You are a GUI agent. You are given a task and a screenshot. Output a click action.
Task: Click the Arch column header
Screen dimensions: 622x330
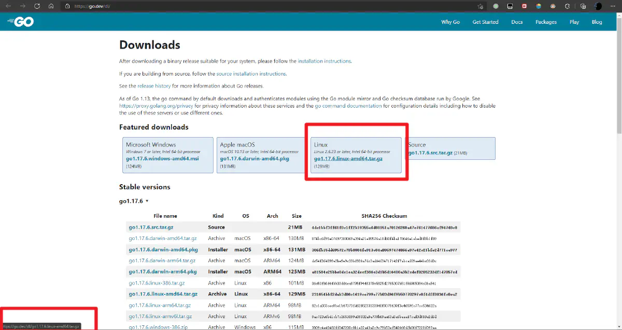click(x=273, y=216)
